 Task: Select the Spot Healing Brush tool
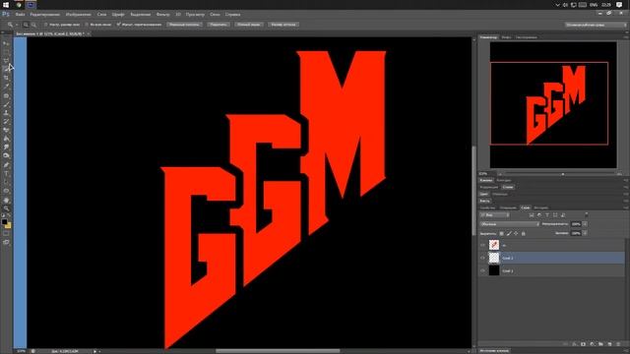pyautogui.click(x=6, y=95)
